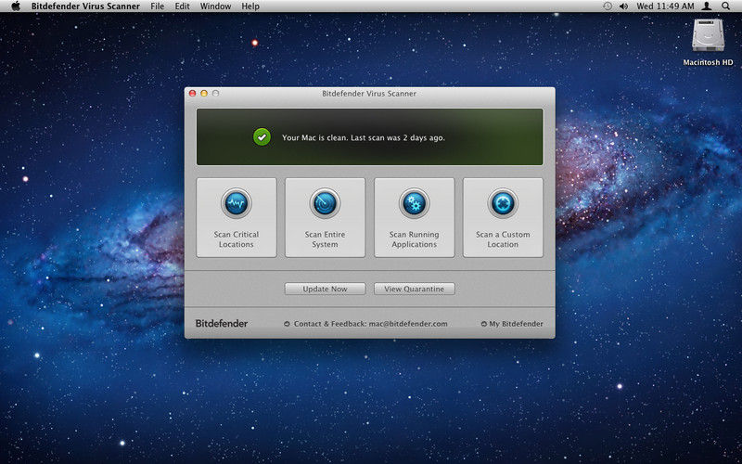Click the "Scan Running Applications" label

414,239
